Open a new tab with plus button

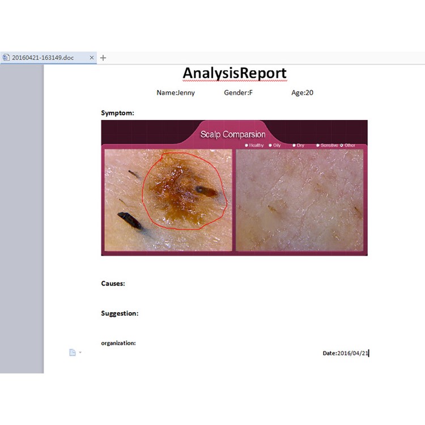103,58
